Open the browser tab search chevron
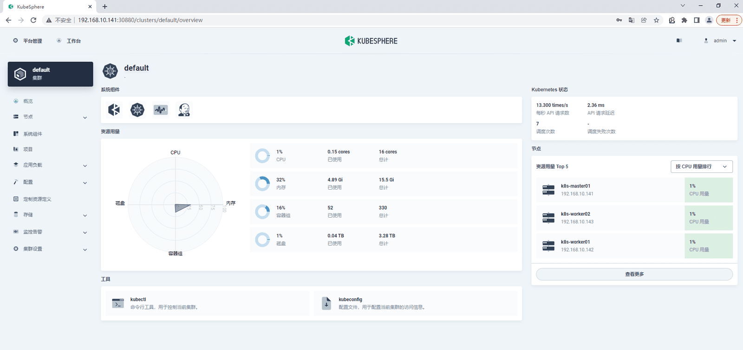This screenshot has width=743, height=350. (683, 6)
